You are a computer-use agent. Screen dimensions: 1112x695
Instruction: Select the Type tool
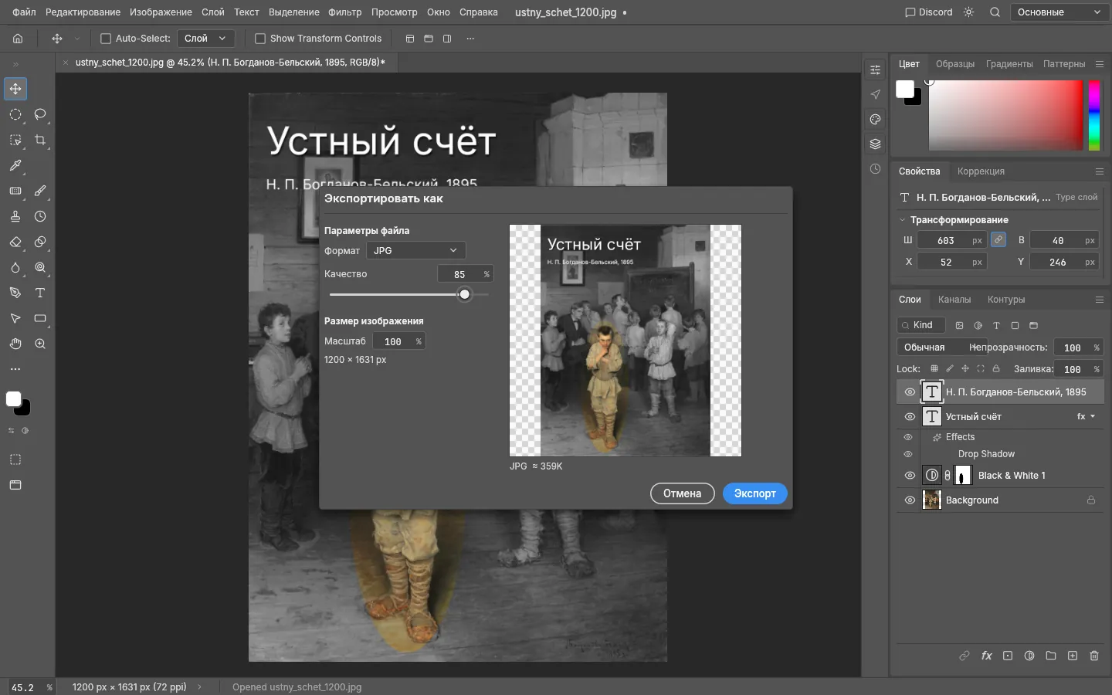(40, 293)
